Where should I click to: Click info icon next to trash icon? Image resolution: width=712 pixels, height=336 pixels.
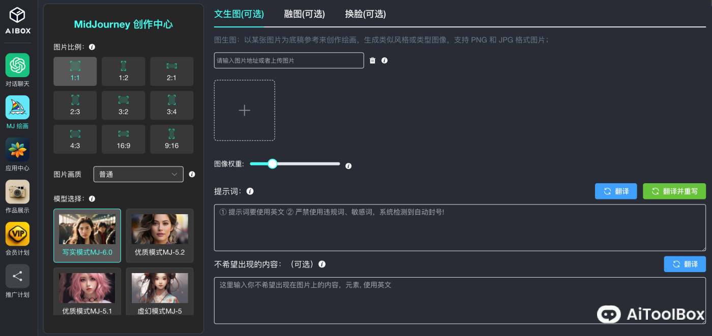click(384, 60)
